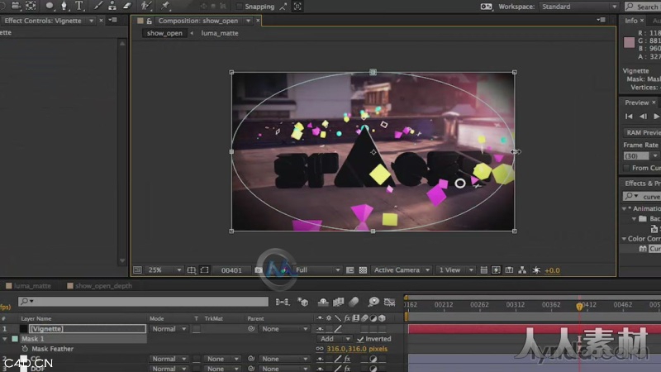Jump to first frame in Preview panel
This screenshot has height=372, width=661.
629,117
